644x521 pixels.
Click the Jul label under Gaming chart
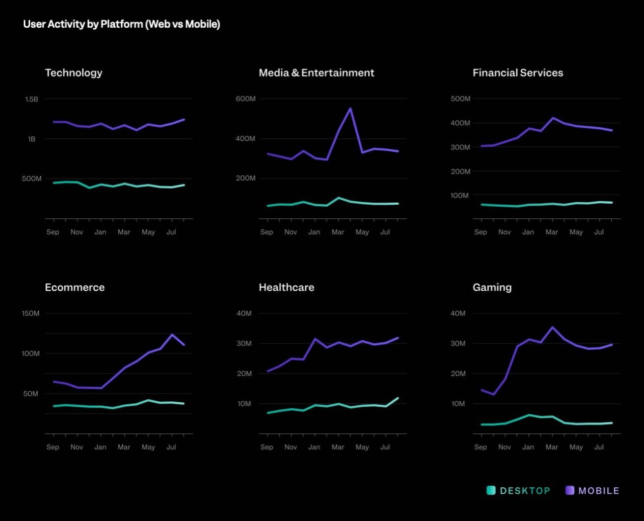click(x=599, y=447)
